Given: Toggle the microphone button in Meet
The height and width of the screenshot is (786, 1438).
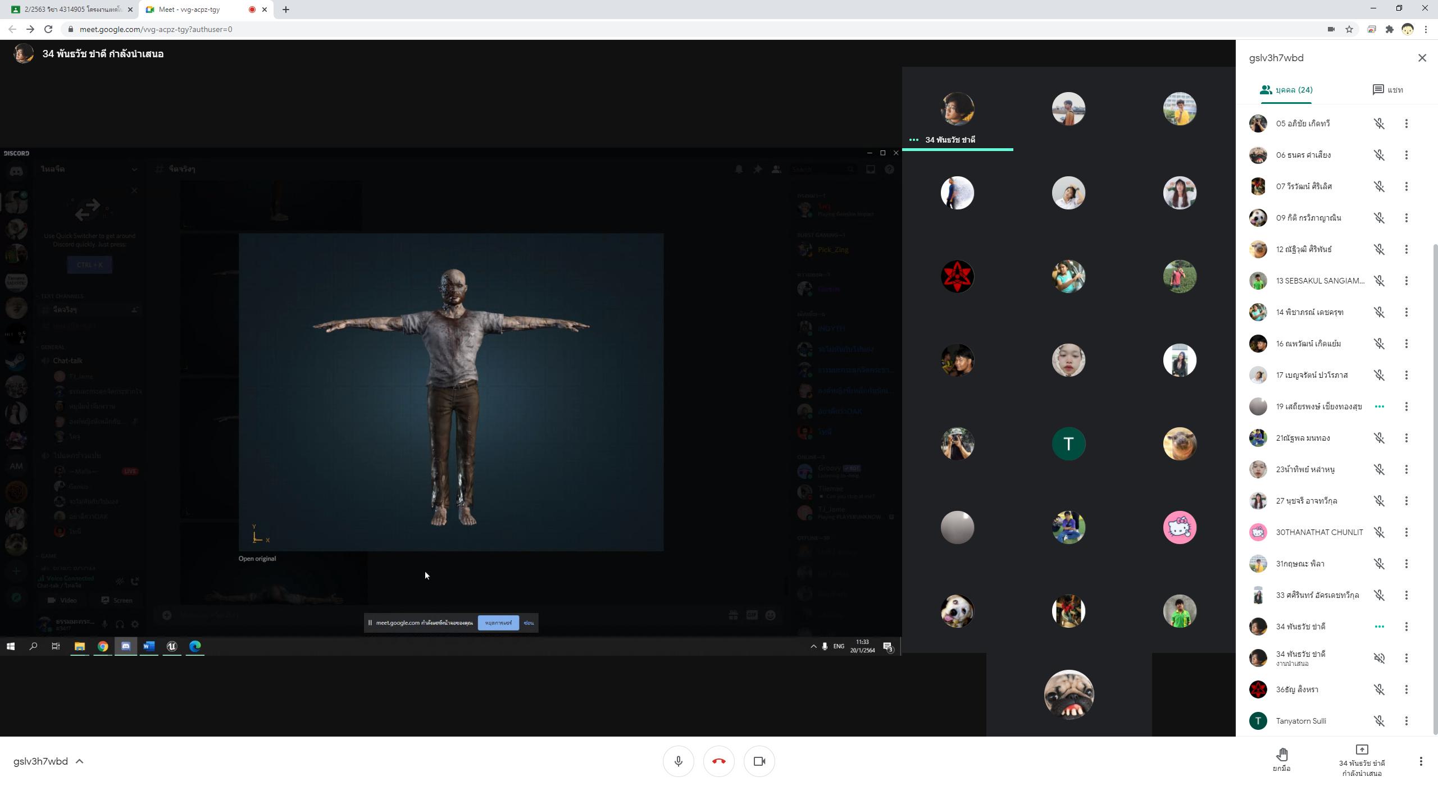Looking at the screenshot, I should coord(678,761).
